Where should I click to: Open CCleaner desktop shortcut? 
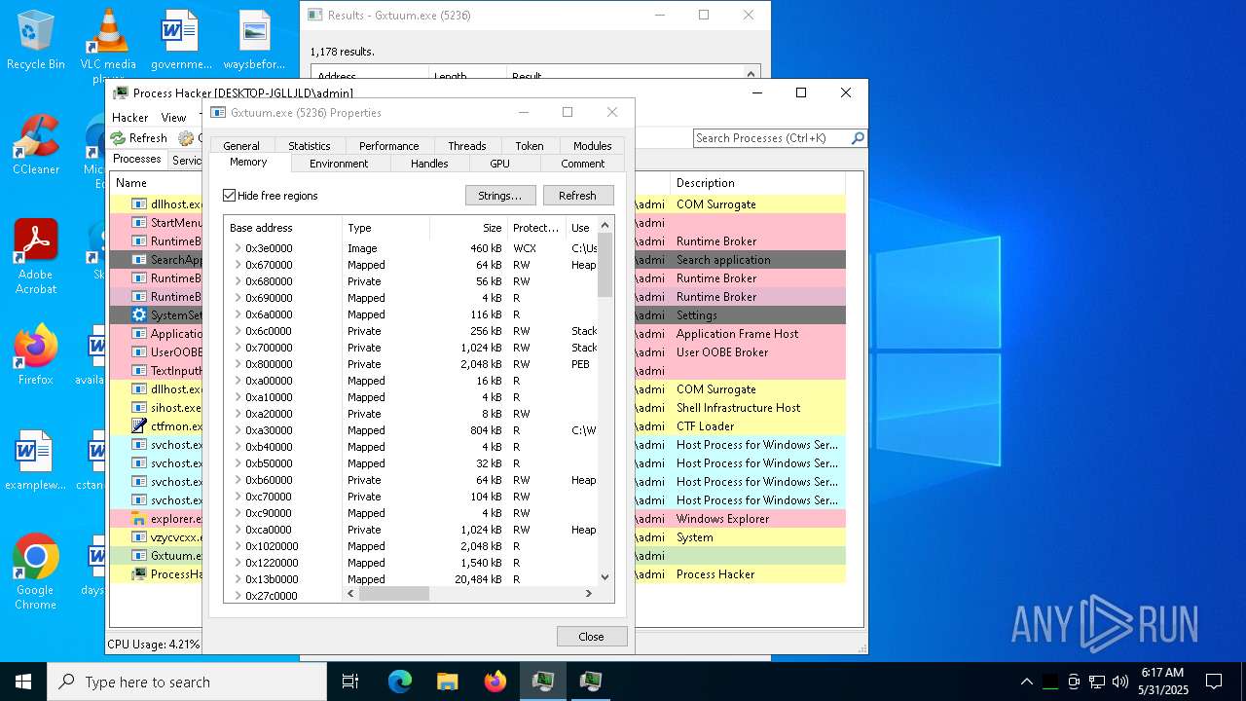pos(35,146)
